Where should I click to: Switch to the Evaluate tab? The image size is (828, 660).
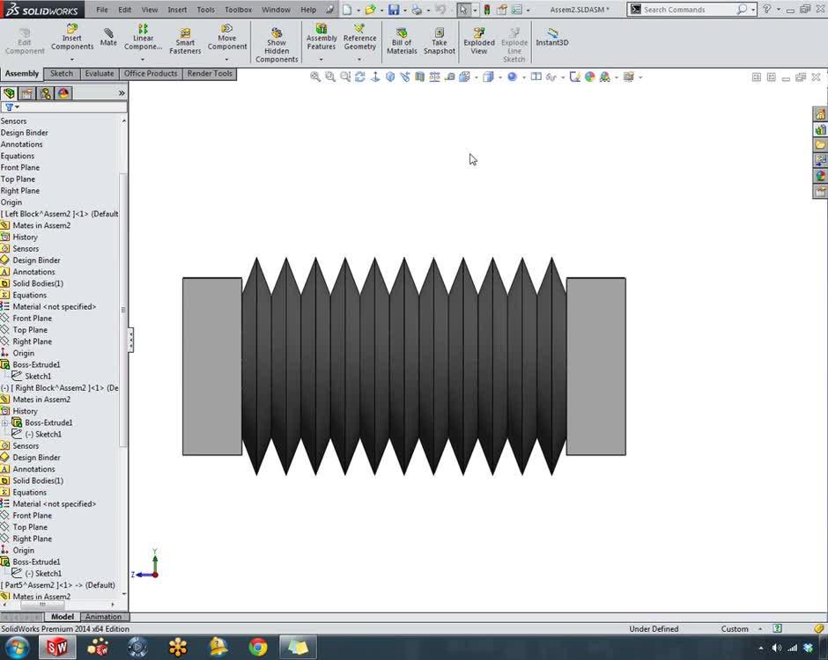100,73
